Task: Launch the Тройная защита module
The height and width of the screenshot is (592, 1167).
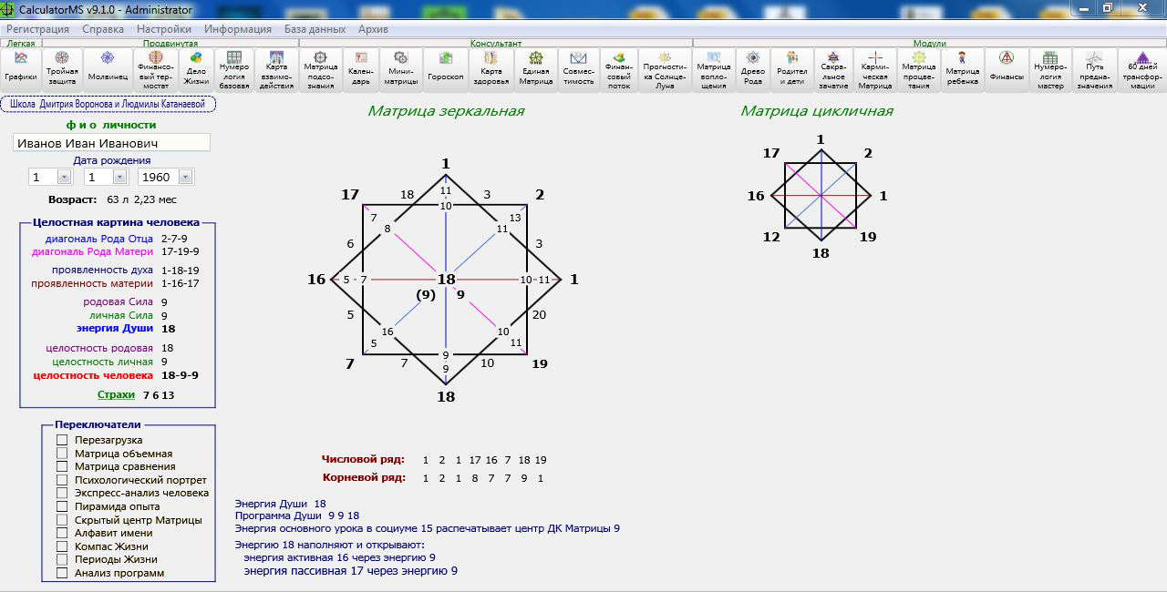Action: click(x=62, y=69)
